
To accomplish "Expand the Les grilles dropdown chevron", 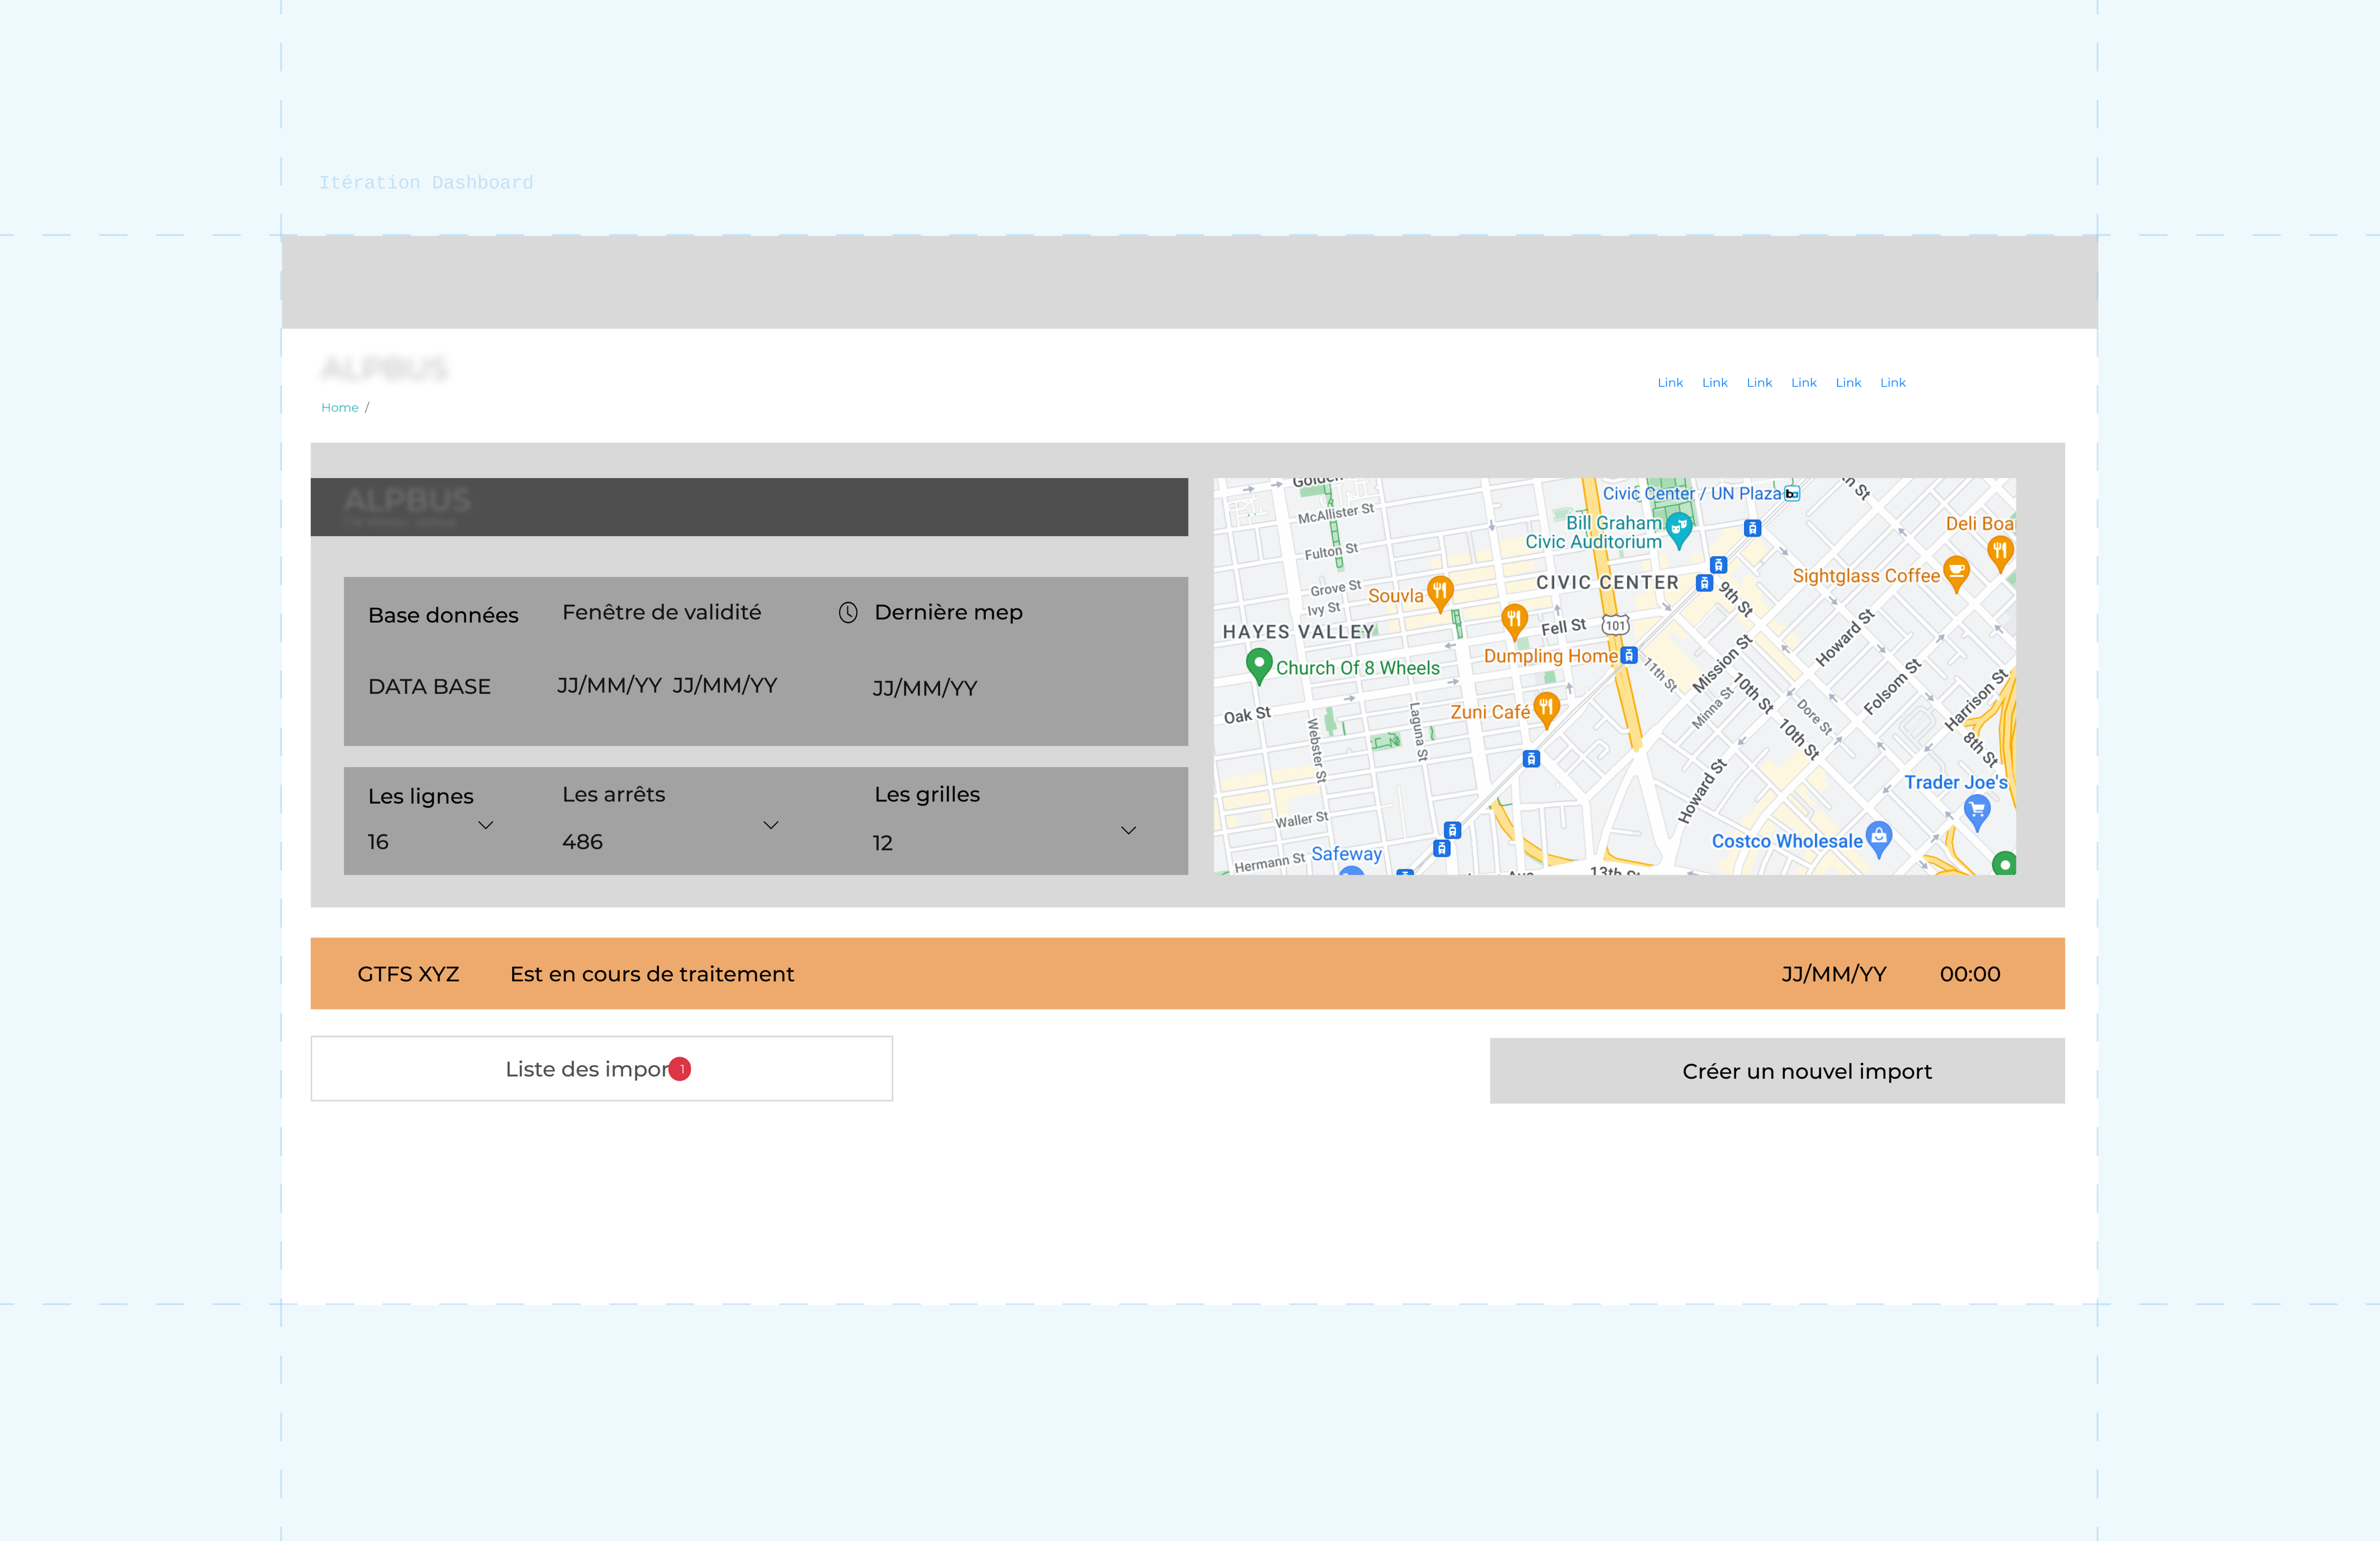I will [x=1128, y=830].
